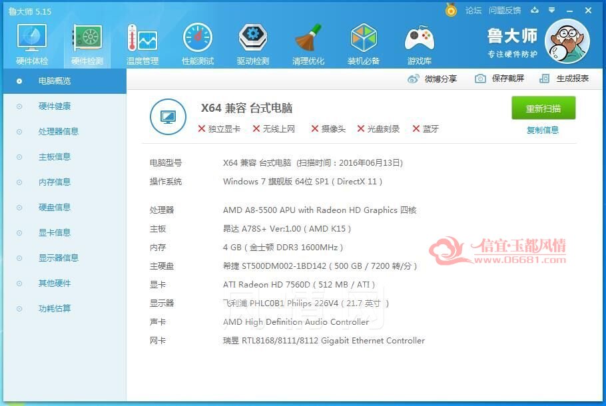Open 硬件体检 hardware checkup icon
This screenshot has width=606, height=406.
[32, 44]
